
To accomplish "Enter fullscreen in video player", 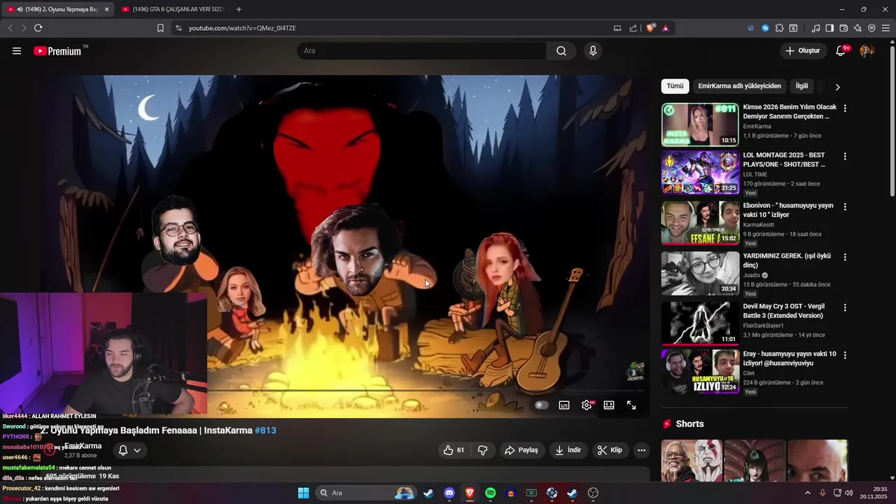I will [631, 405].
